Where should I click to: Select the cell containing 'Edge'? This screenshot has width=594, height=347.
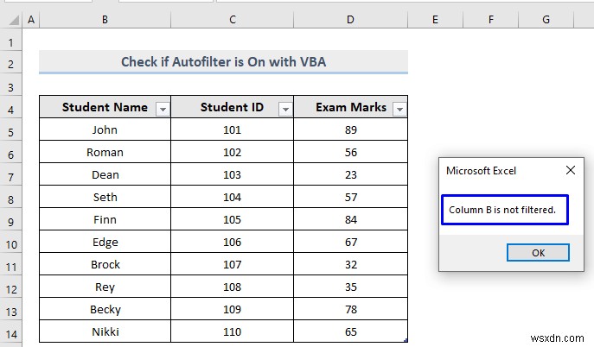coord(105,242)
